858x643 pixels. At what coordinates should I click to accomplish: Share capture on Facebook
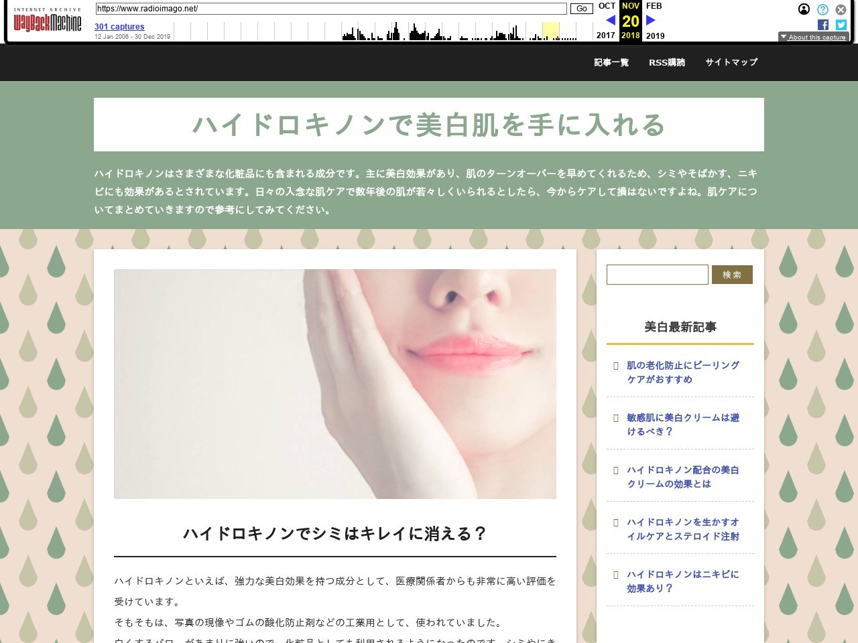coord(823,25)
